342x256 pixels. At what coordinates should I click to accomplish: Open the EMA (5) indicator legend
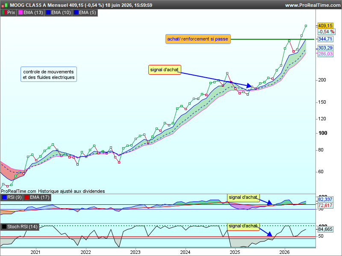pyautogui.click(x=85, y=13)
